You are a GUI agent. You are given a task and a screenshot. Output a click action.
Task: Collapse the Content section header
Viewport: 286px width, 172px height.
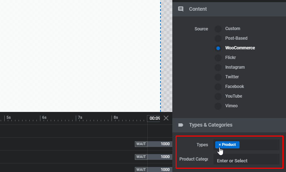coord(229,9)
